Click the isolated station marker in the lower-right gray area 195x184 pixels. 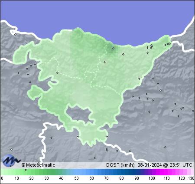pyautogui.click(x=166, y=148)
